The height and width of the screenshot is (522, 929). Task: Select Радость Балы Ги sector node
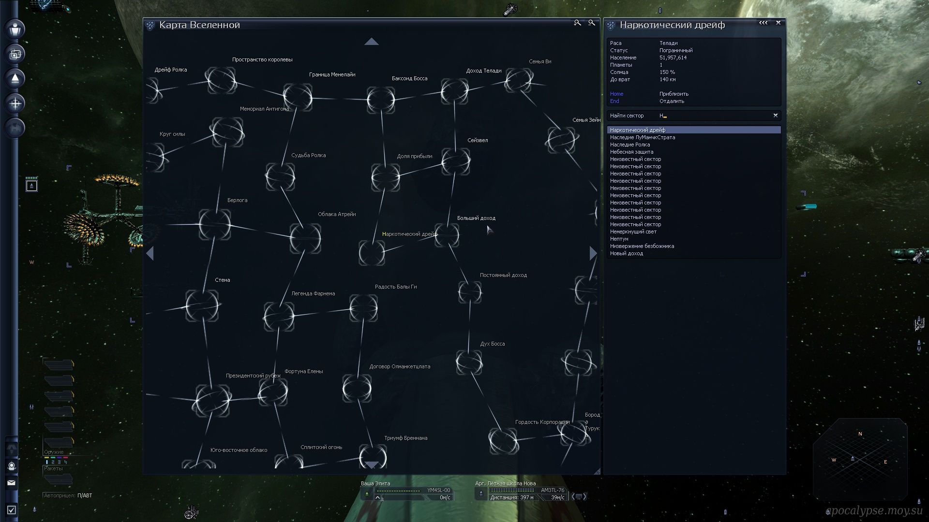click(363, 308)
